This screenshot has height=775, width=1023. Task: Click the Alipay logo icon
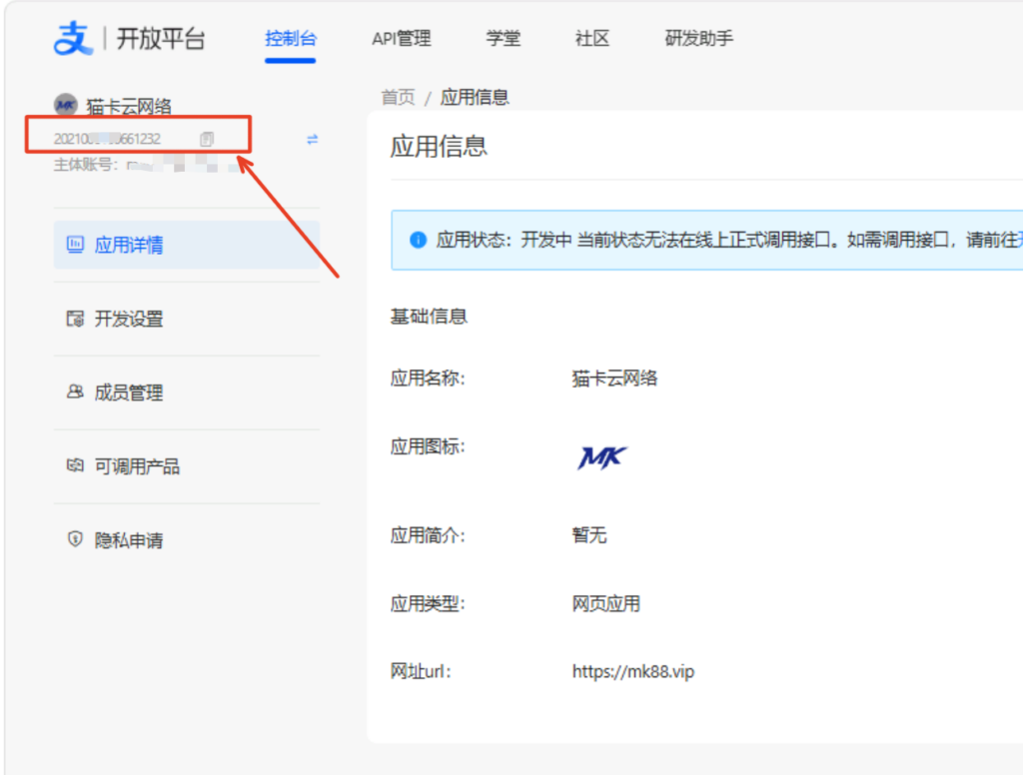coord(73,38)
